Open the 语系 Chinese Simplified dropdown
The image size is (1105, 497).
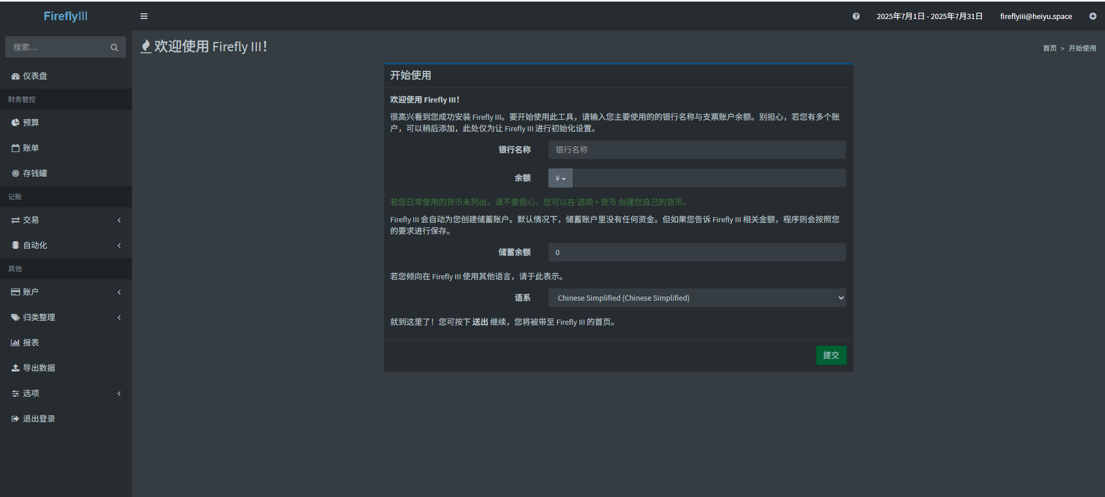point(697,298)
